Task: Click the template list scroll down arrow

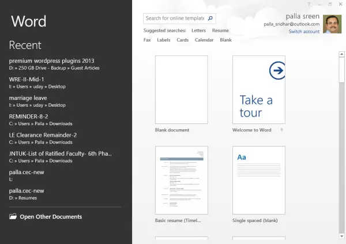Action: point(341,236)
